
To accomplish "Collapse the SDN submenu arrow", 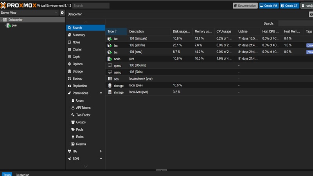I will 101,159.
